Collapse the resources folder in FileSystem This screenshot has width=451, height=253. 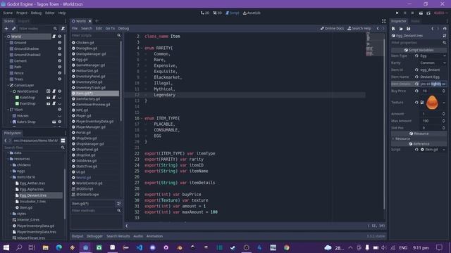pos(8,159)
